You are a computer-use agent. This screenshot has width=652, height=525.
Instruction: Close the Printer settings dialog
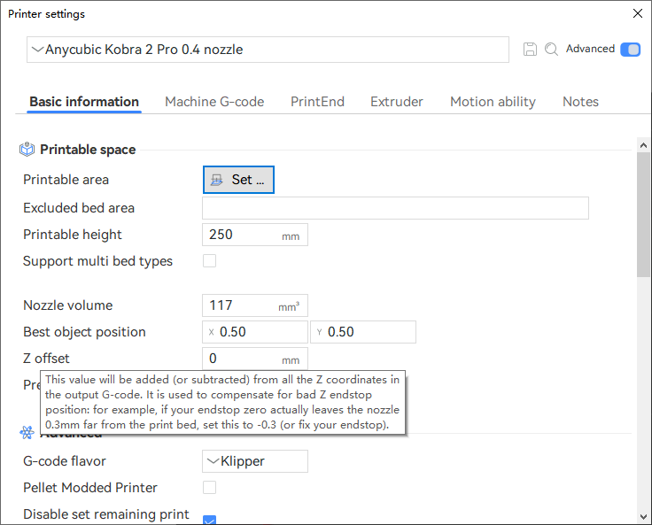(638, 13)
